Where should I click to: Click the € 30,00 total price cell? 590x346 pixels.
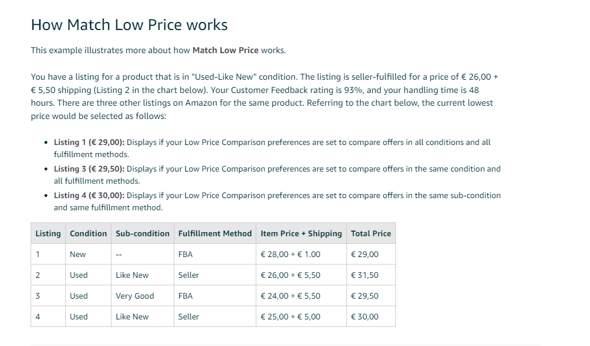371,317
